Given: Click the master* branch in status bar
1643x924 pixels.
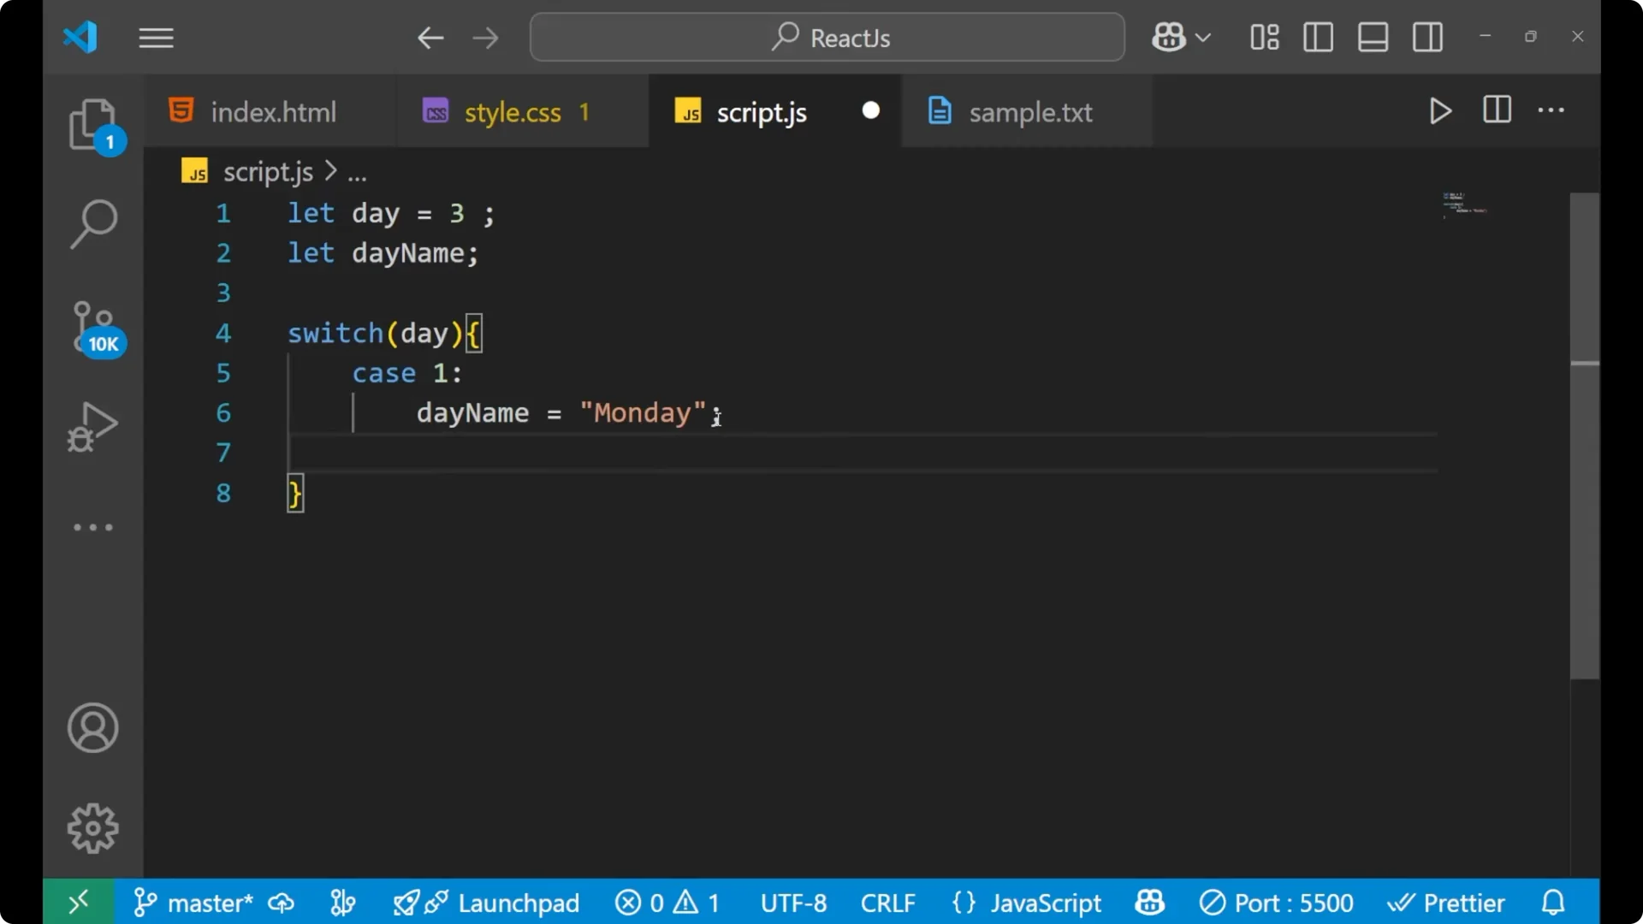Looking at the screenshot, I should coord(209,903).
